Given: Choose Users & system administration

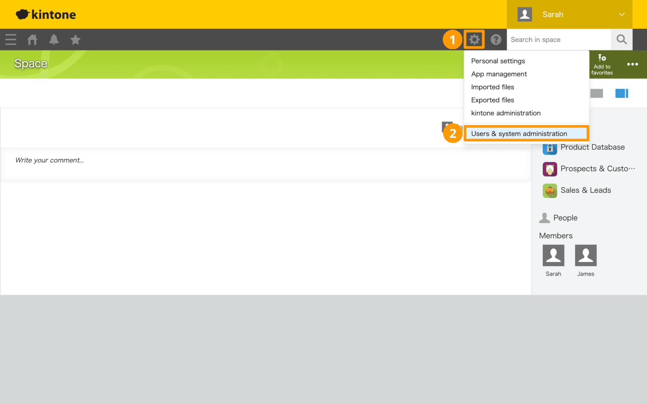Looking at the screenshot, I should pos(526,133).
